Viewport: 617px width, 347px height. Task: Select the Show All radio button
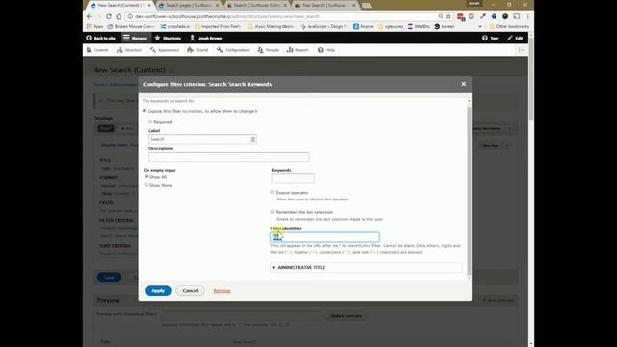pyautogui.click(x=146, y=177)
